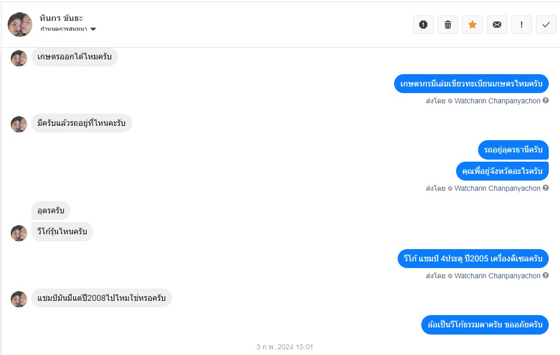
Task: Mark the conversation done with the checkmark button
Action: pyautogui.click(x=546, y=25)
